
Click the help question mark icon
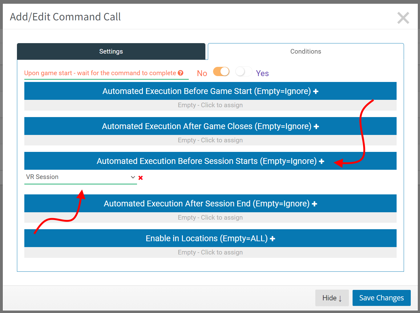[181, 73]
